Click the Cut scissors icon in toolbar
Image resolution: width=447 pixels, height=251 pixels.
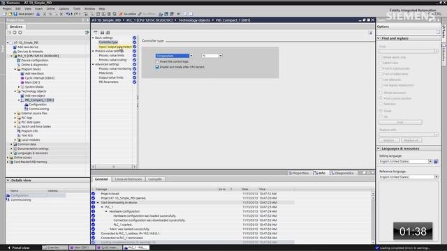(x=44, y=14)
